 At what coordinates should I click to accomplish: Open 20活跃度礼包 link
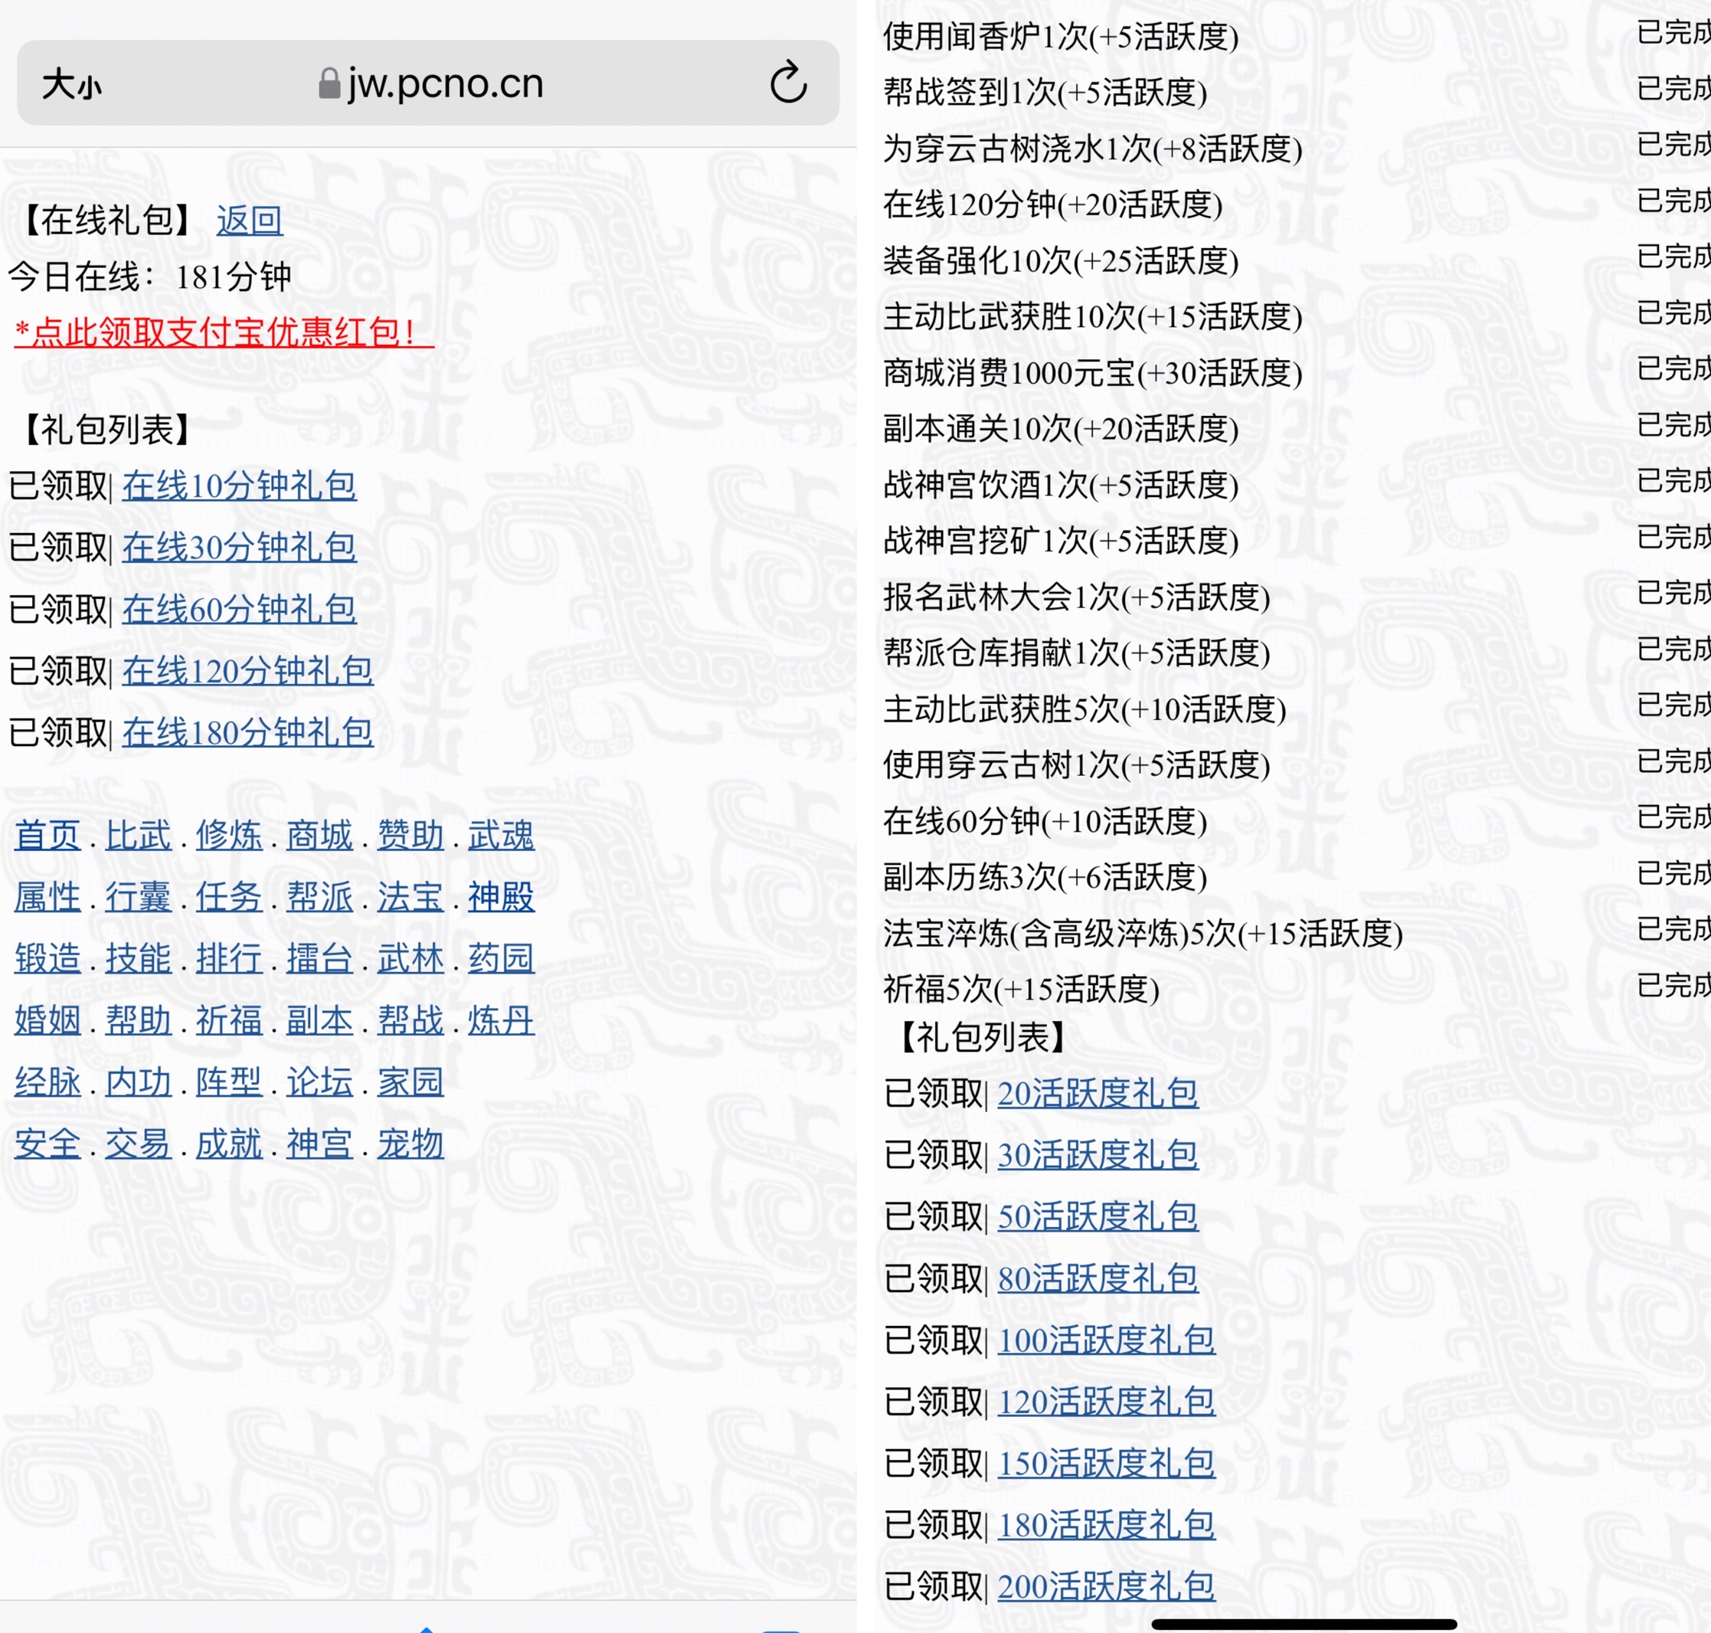tap(1098, 1093)
